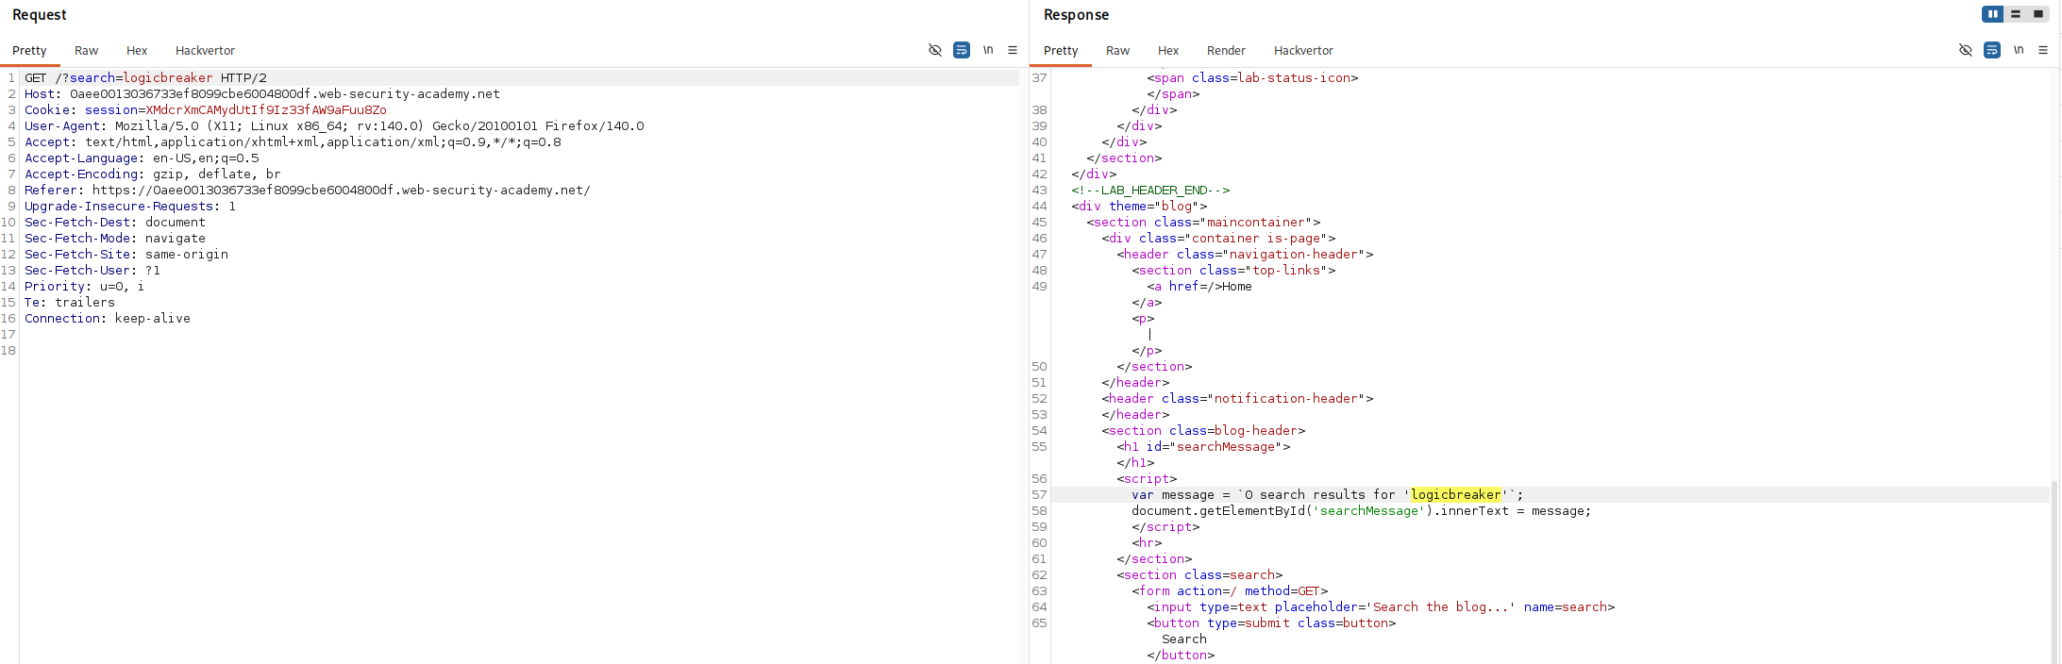2062x664 pixels.
Task: Click the User-Agent header line in the request
Action: pos(334,126)
